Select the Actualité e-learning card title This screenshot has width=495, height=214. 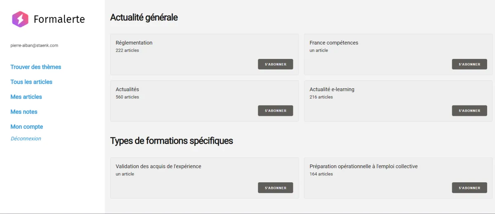[x=332, y=89]
